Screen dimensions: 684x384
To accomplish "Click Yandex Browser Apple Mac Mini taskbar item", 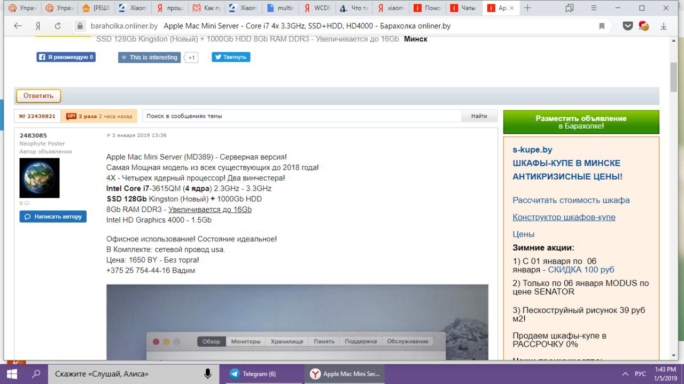I will 345,374.
